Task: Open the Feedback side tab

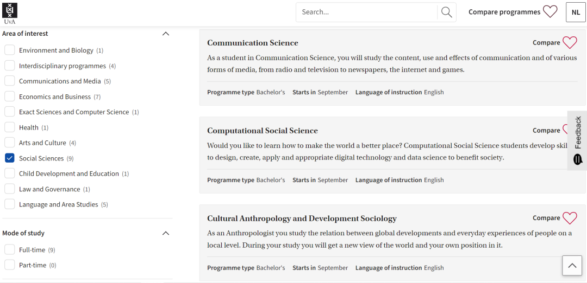Action: click(578, 140)
